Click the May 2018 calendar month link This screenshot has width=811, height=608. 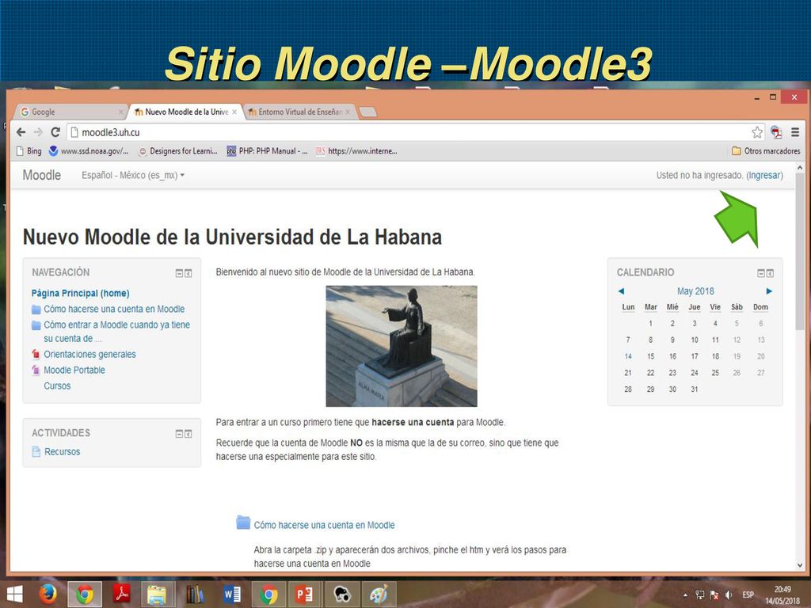(695, 291)
